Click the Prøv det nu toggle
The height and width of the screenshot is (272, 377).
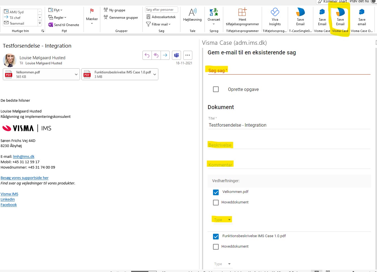pyautogui.click(x=374, y=1)
